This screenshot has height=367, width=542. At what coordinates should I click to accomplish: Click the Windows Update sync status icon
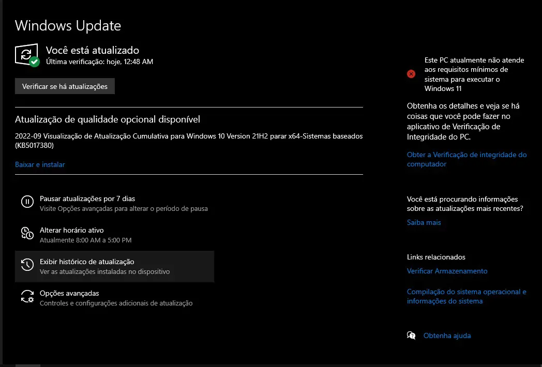(27, 55)
